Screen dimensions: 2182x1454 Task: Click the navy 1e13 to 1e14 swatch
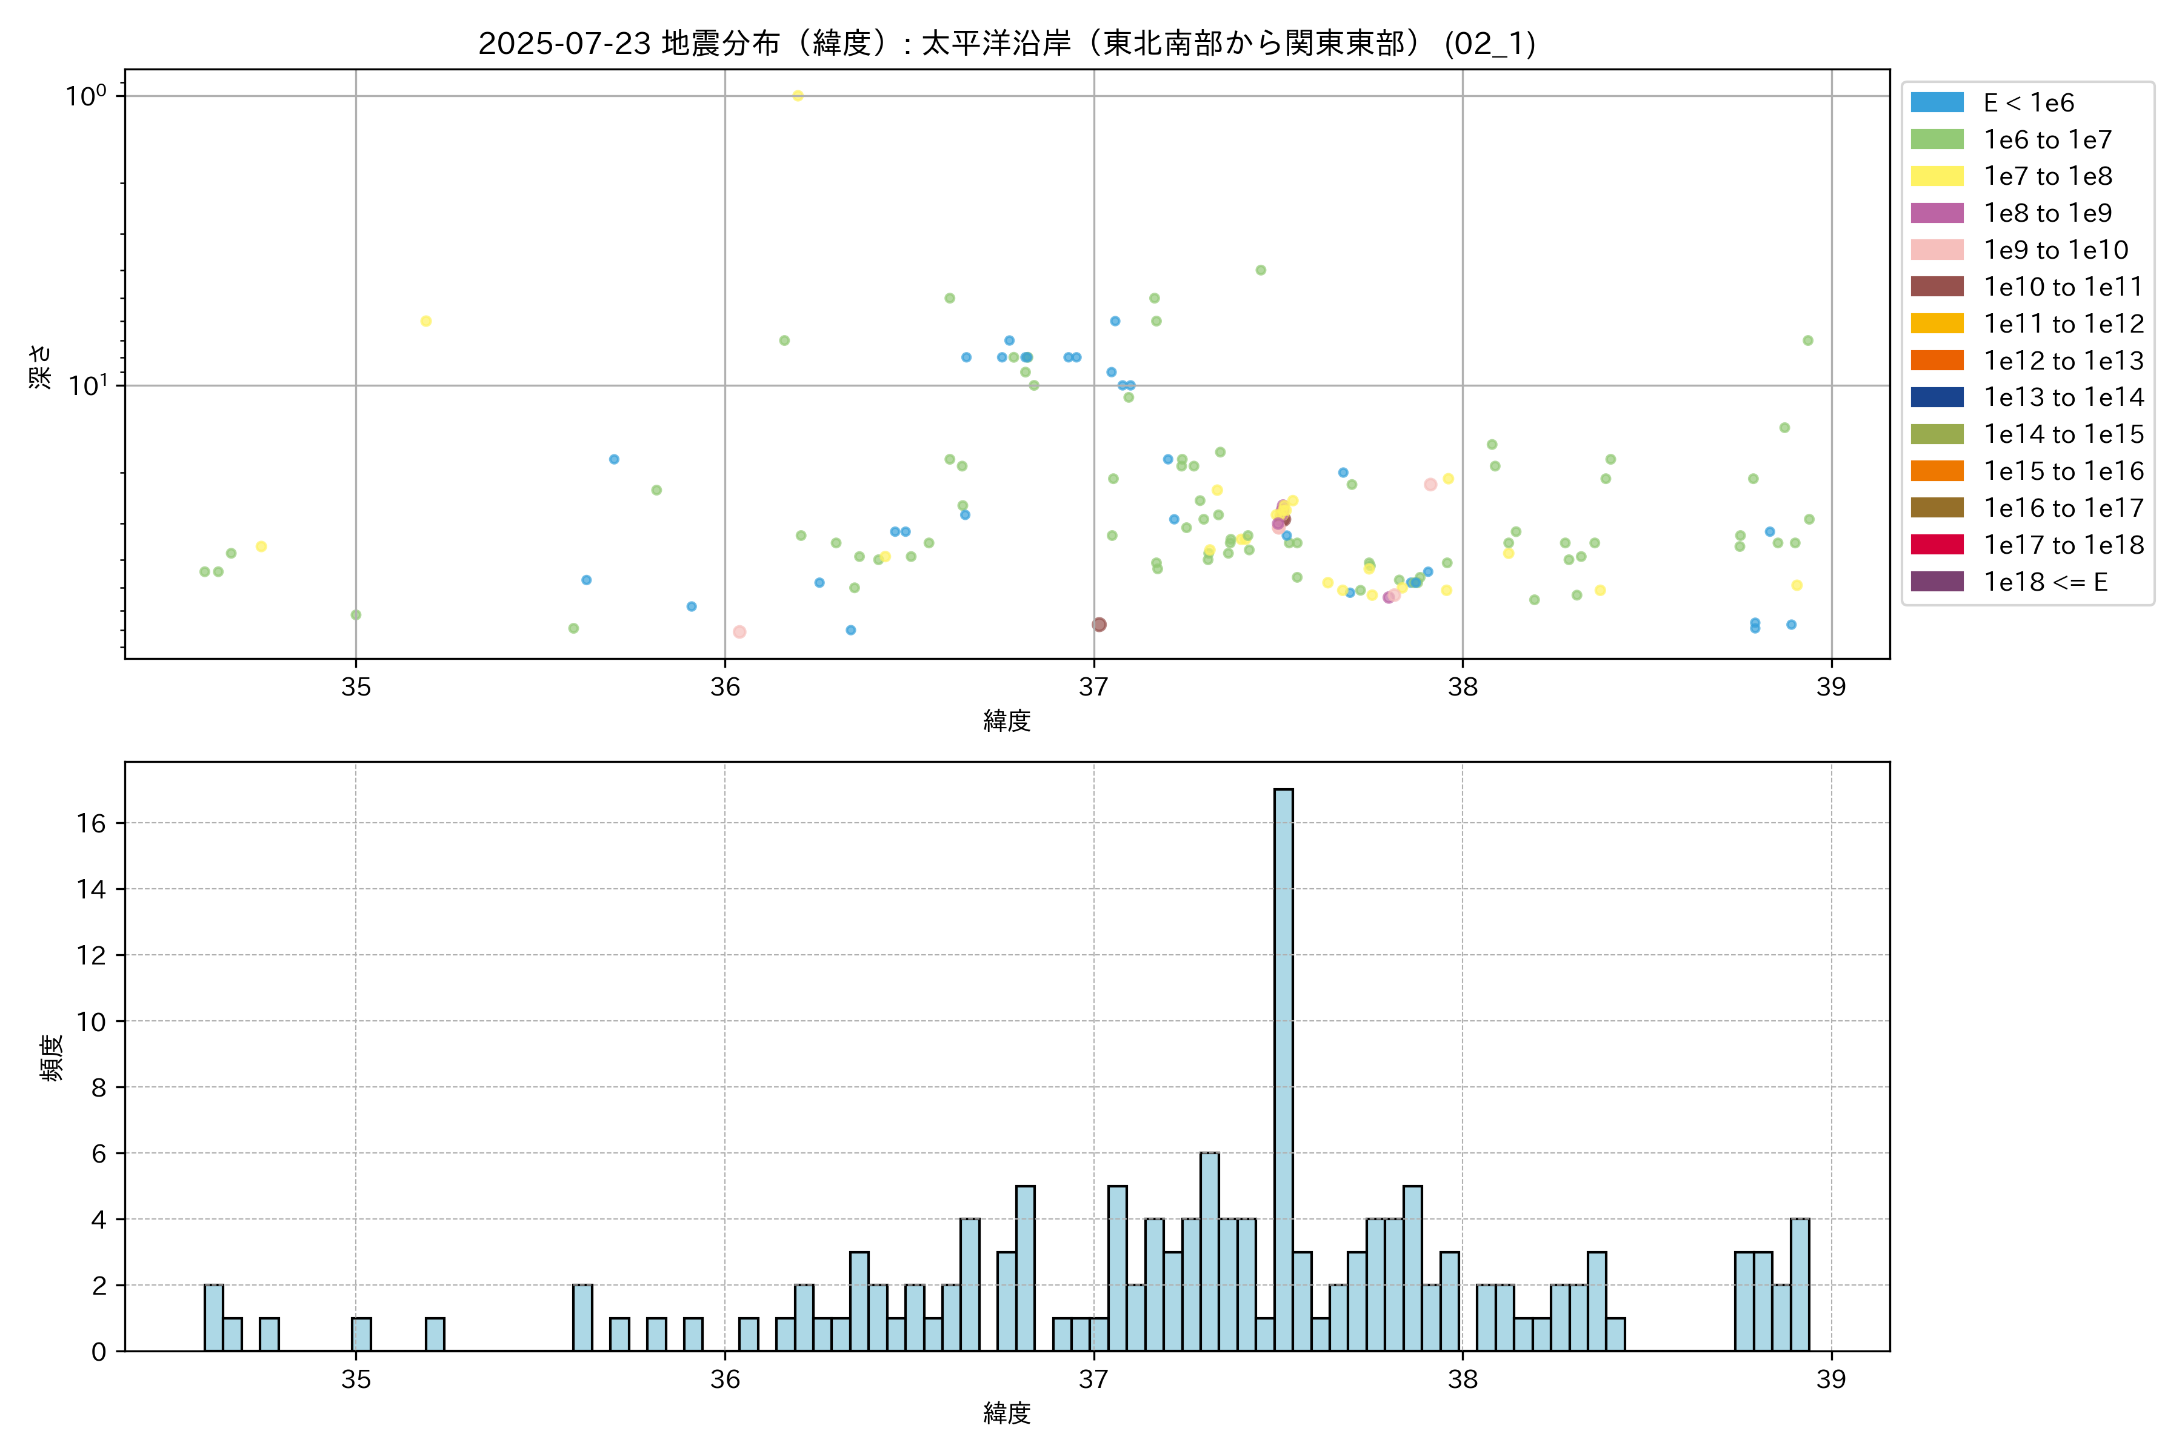tap(1936, 397)
